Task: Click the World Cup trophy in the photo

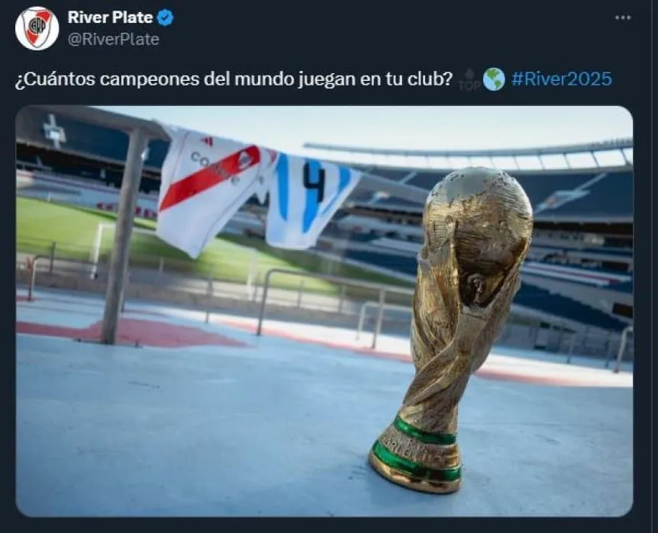Action: click(x=453, y=329)
